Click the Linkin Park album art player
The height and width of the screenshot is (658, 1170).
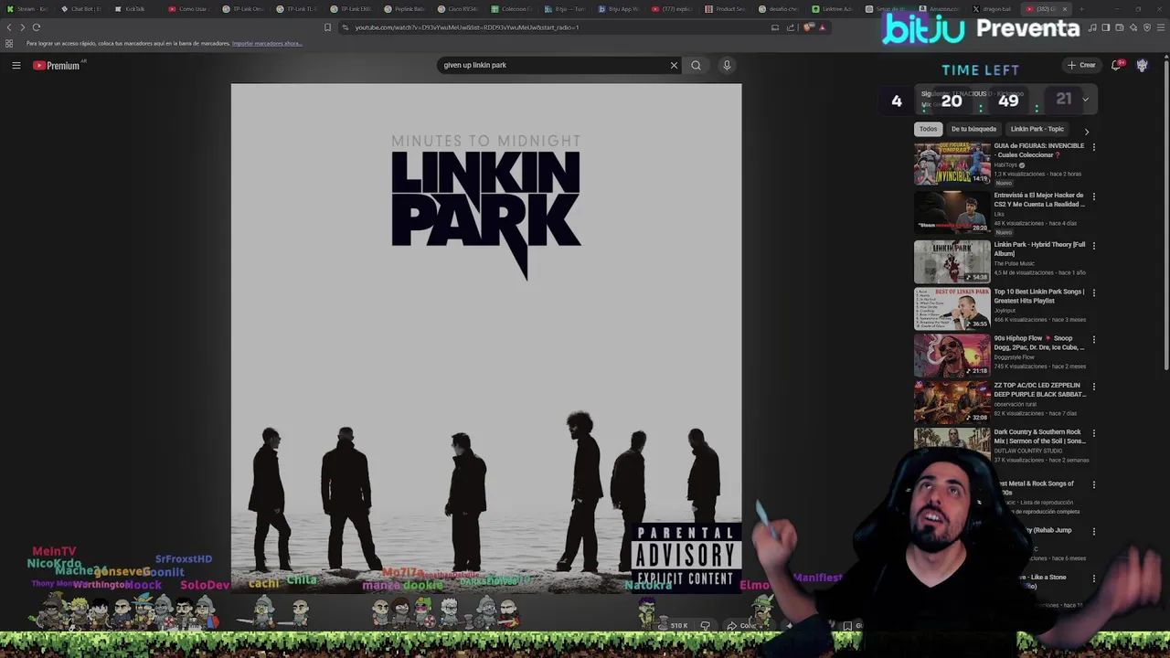click(x=486, y=338)
